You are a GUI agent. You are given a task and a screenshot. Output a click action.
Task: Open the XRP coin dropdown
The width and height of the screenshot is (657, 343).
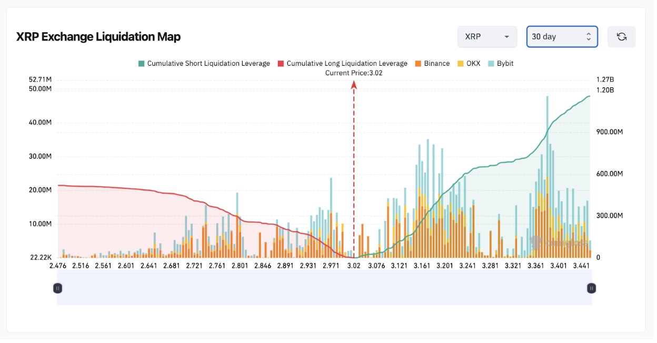(x=487, y=37)
